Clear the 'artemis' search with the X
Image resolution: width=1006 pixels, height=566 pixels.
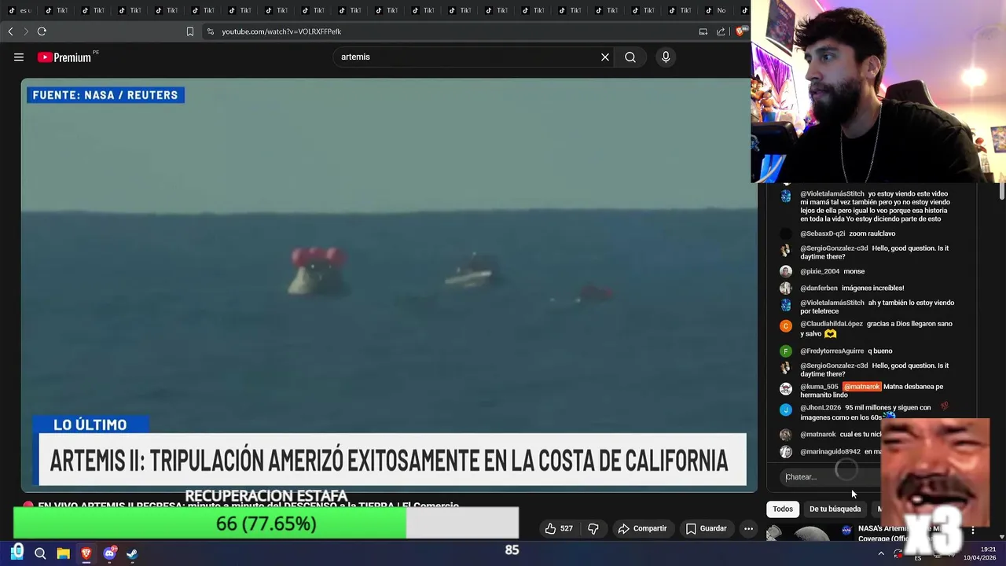coord(605,57)
